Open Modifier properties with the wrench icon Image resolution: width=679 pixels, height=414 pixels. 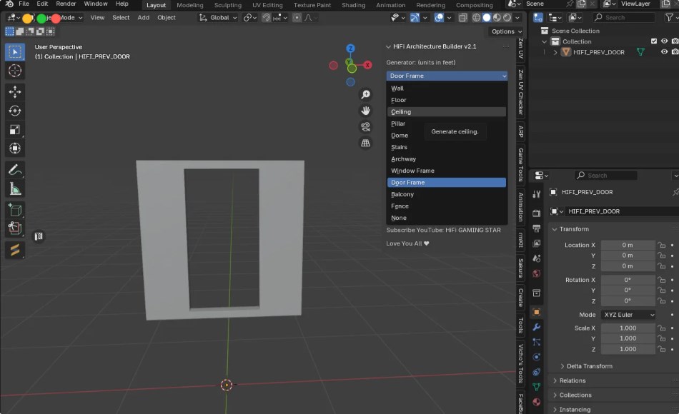(536, 328)
